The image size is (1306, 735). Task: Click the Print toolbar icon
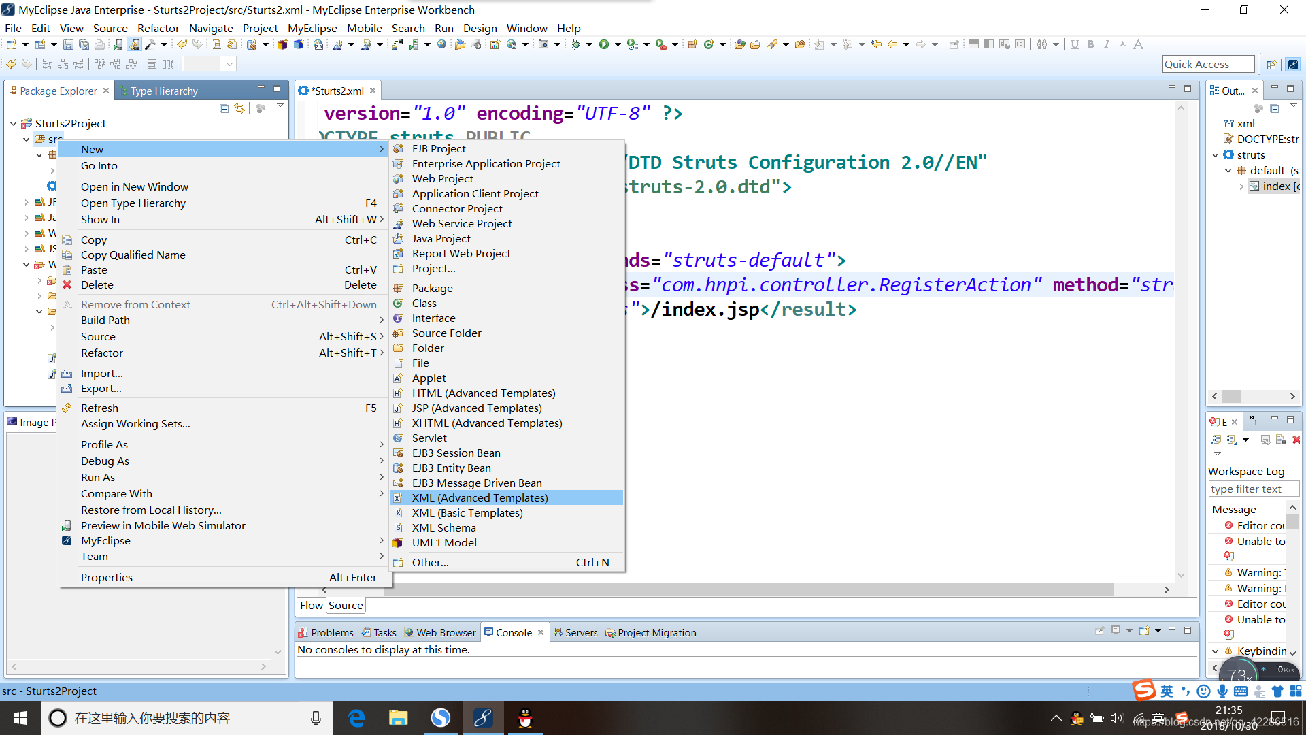[x=99, y=45]
